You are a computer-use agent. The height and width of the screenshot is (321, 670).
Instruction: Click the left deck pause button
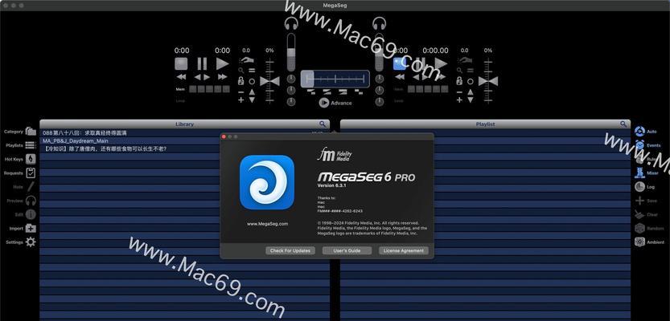click(x=202, y=64)
